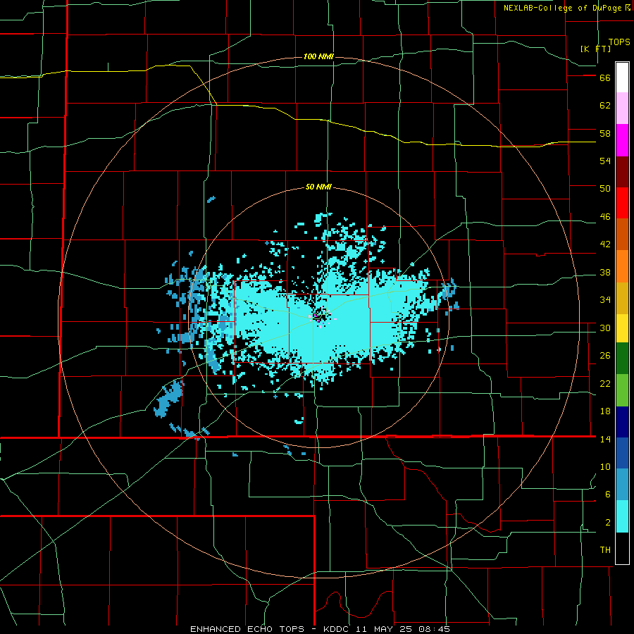Choose the bright red legend swatch
634x634 pixels.
point(622,203)
